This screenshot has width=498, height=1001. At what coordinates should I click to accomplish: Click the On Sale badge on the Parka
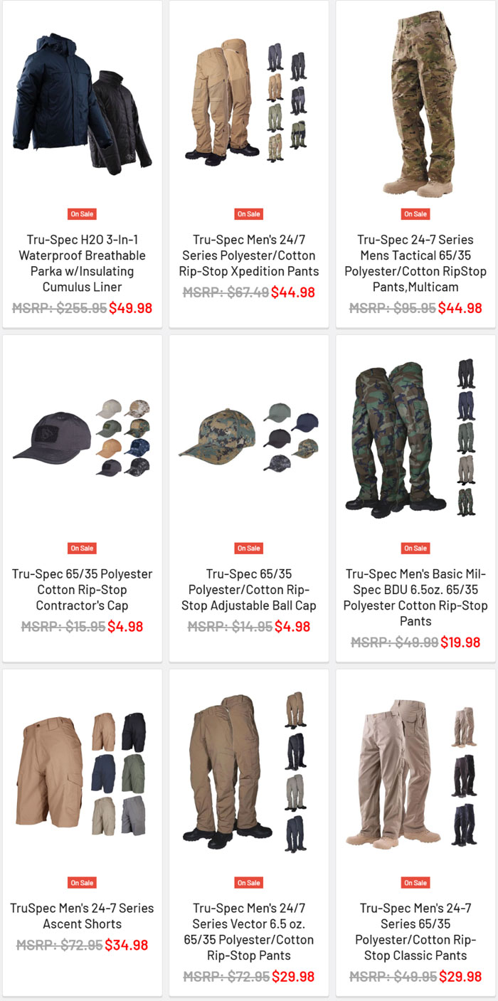tap(83, 214)
